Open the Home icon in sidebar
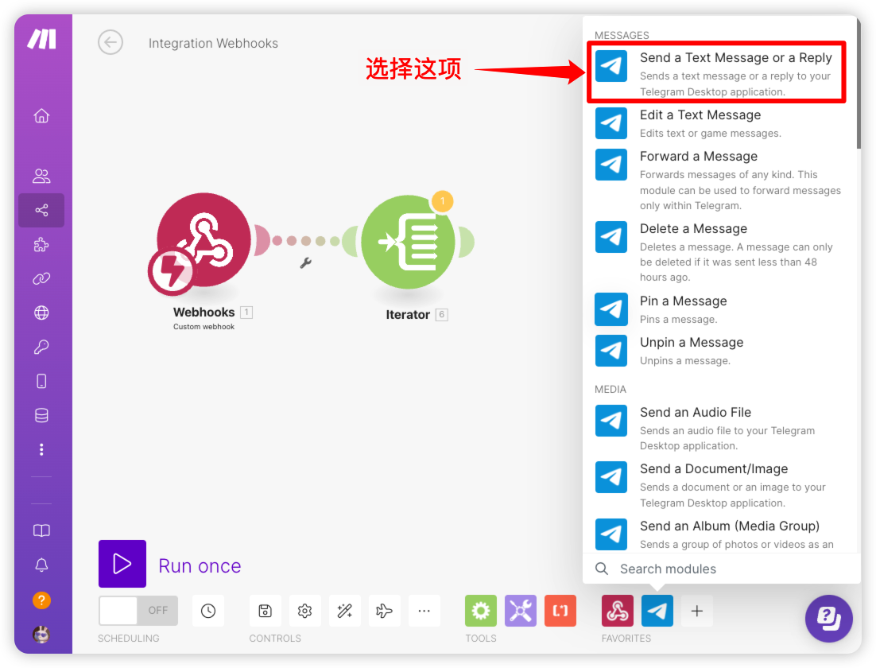This screenshot has width=876, height=668. [x=41, y=116]
